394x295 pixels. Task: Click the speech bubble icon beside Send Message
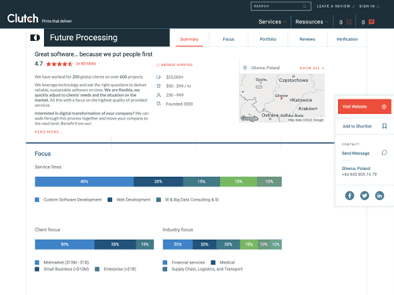385,153
